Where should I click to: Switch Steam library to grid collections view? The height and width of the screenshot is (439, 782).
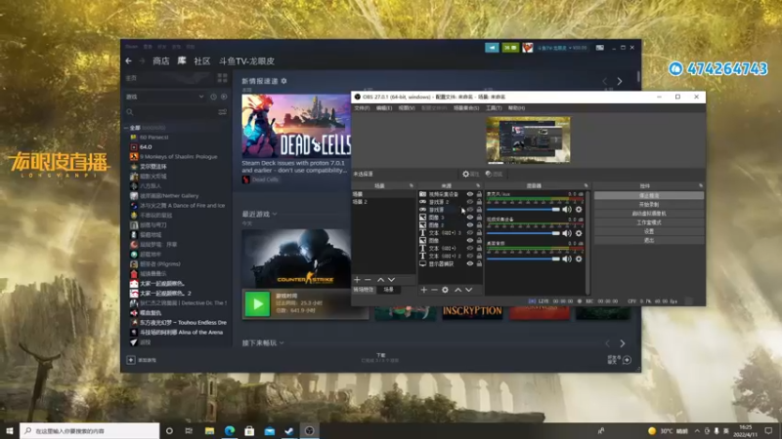223,78
